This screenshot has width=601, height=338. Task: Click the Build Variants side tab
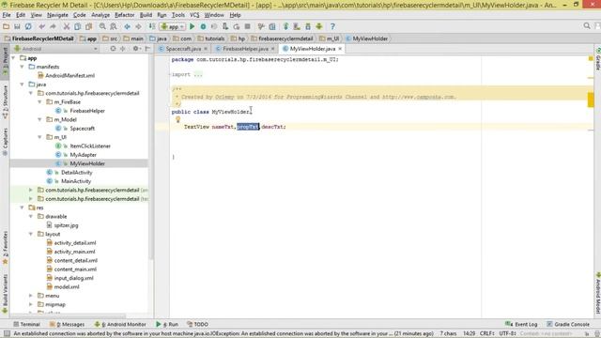[x=5, y=294]
